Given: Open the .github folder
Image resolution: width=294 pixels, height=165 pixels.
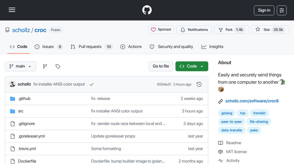Looking at the screenshot, I should tap(24, 99).
